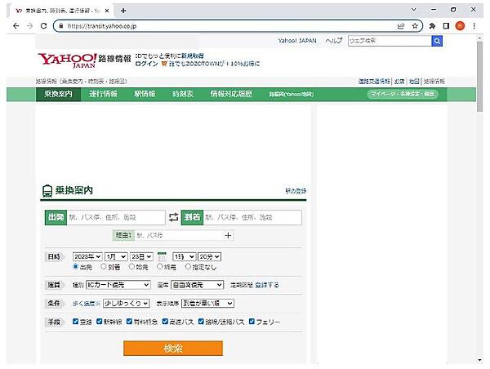
Task: Click the 新規取得 new ID link
Action: click(193, 56)
